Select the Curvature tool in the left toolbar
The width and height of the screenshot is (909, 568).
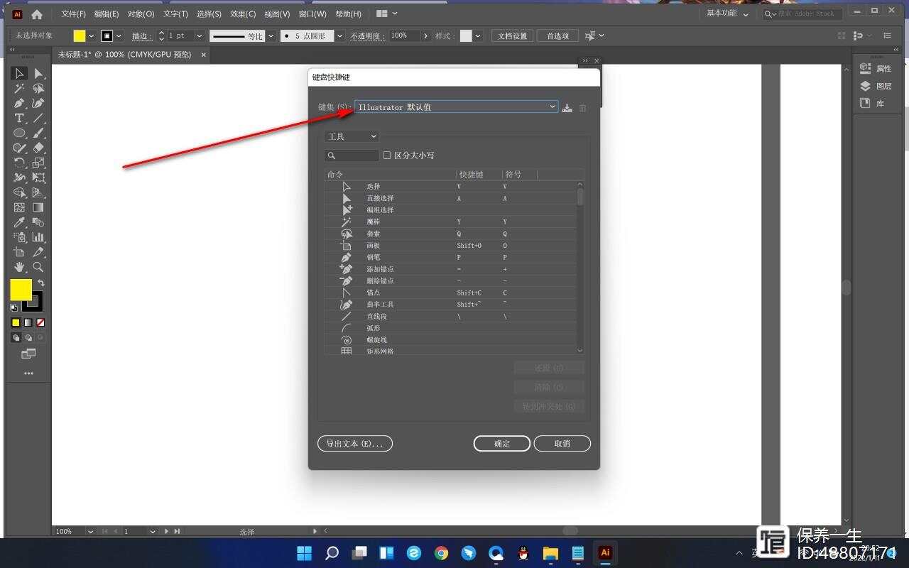pos(38,104)
